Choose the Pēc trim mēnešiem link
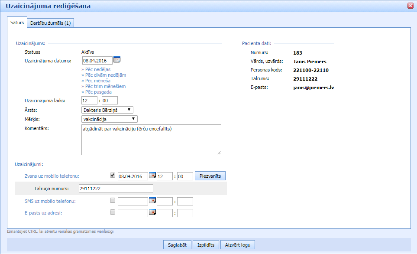The height and width of the screenshot is (254, 417). click(x=103, y=86)
